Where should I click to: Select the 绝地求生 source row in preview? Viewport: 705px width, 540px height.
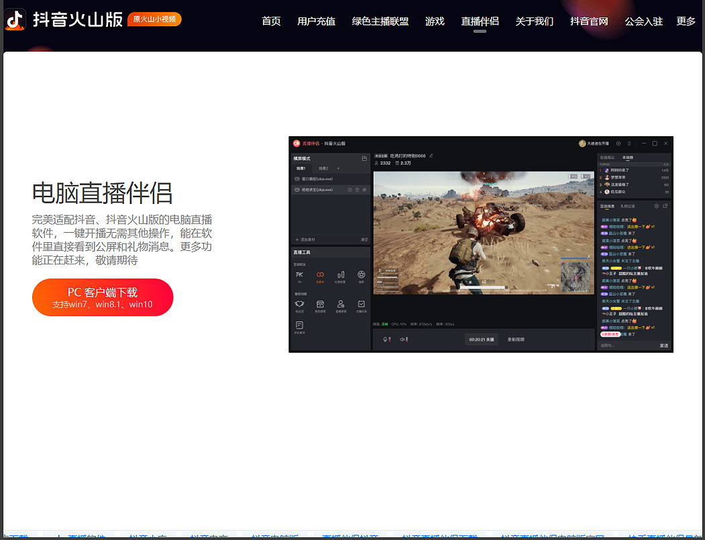(331, 190)
